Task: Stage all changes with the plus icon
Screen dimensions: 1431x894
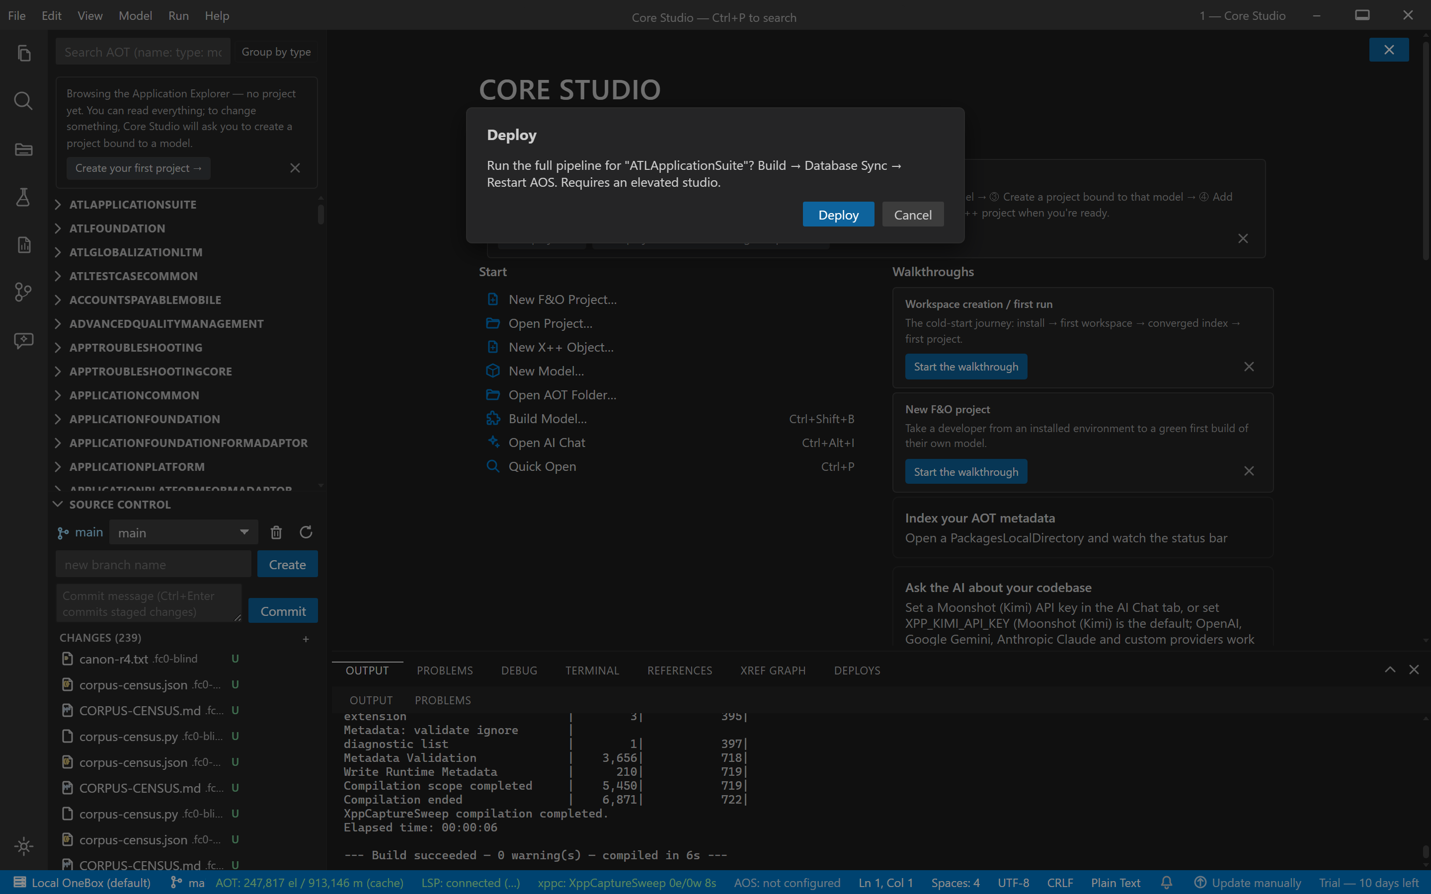Action: pos(306,639)
